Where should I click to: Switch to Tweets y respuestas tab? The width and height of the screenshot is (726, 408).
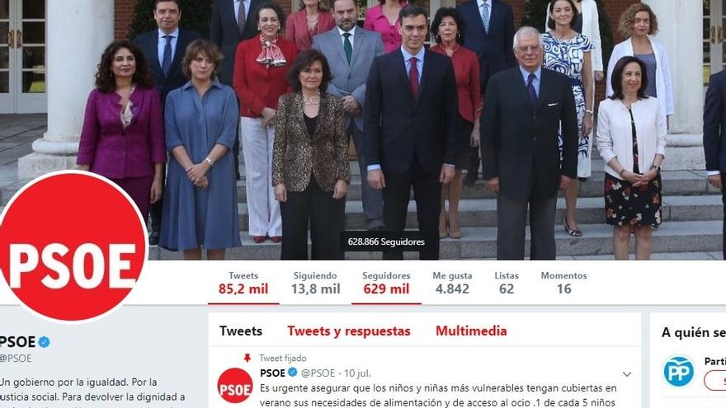coord(349,331)
